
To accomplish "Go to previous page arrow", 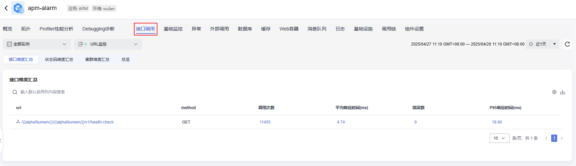I will click(x=546, y=138).
